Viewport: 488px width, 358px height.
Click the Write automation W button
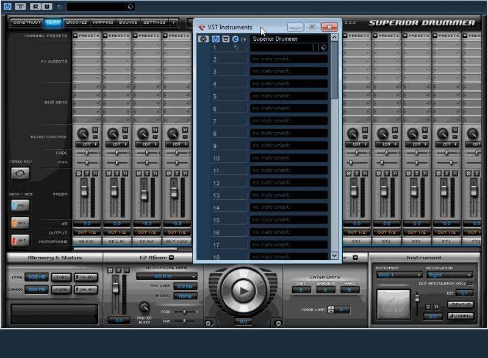[47, 6]
